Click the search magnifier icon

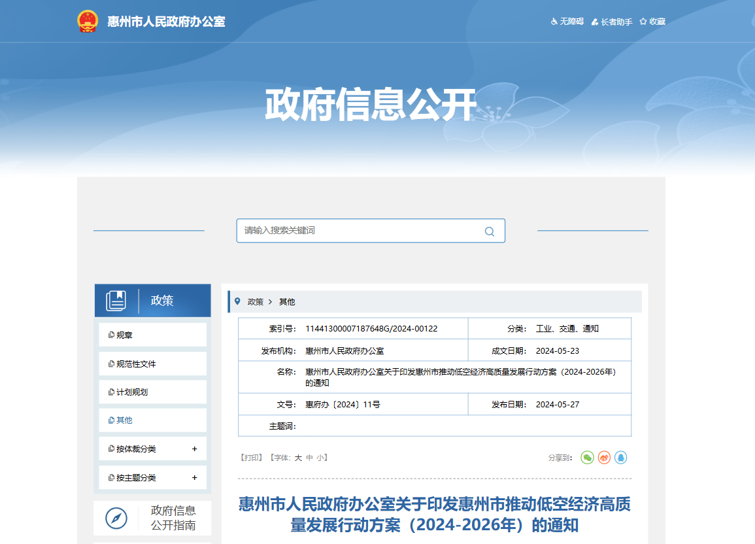[489, 231]
